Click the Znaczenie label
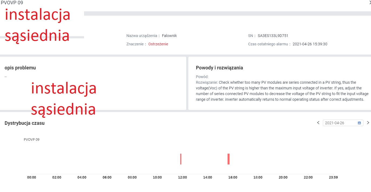371x192 pixels. point(136,44)
